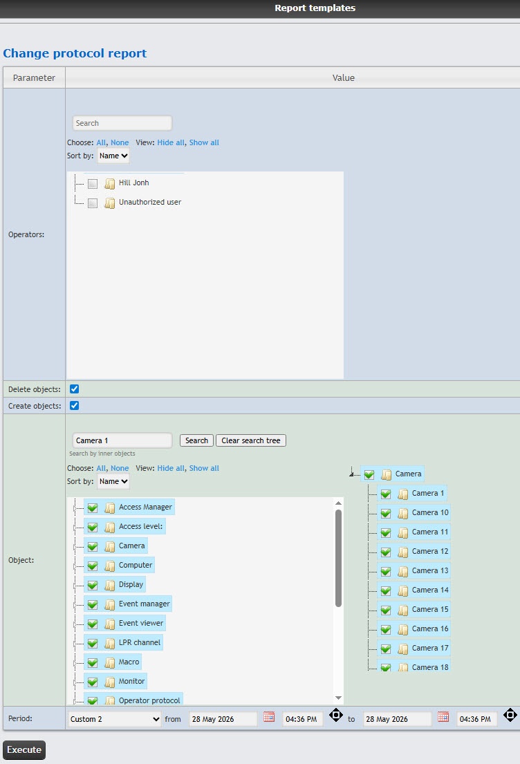Collapse the Camera tree node on right

coord(351,474)
